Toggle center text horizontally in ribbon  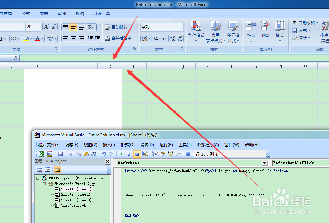point(73,38)
